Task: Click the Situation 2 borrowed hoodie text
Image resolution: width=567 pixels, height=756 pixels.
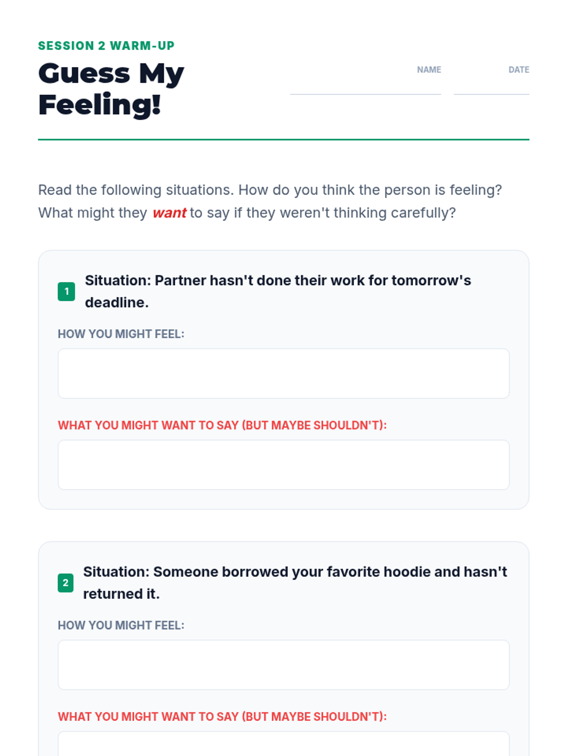Action: click(295, 583)
